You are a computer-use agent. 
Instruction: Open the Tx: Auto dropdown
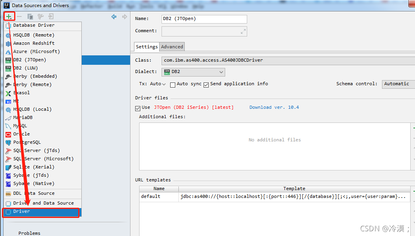pos(158,84)
